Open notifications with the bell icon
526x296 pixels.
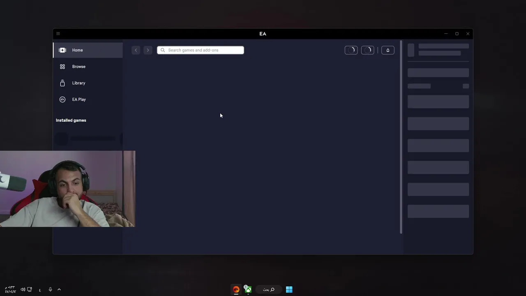[x=388, y=50]
